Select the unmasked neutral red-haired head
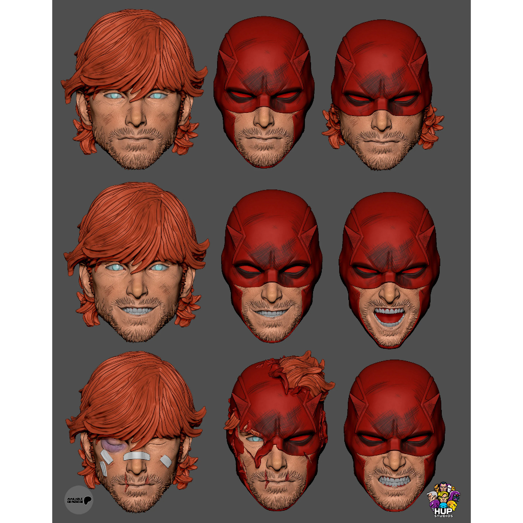This screenshot has height=523, width=523. (x=134, y=89)
